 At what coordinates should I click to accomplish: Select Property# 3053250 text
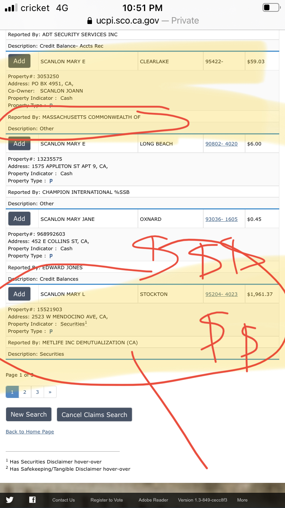point(33,77)
